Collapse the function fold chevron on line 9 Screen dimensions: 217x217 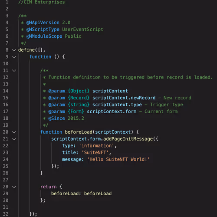[x=14, y=57]
